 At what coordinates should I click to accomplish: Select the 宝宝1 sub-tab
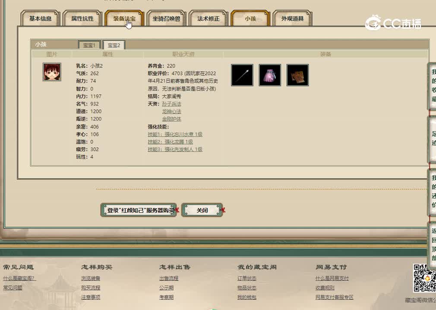[x=89, y=45]
